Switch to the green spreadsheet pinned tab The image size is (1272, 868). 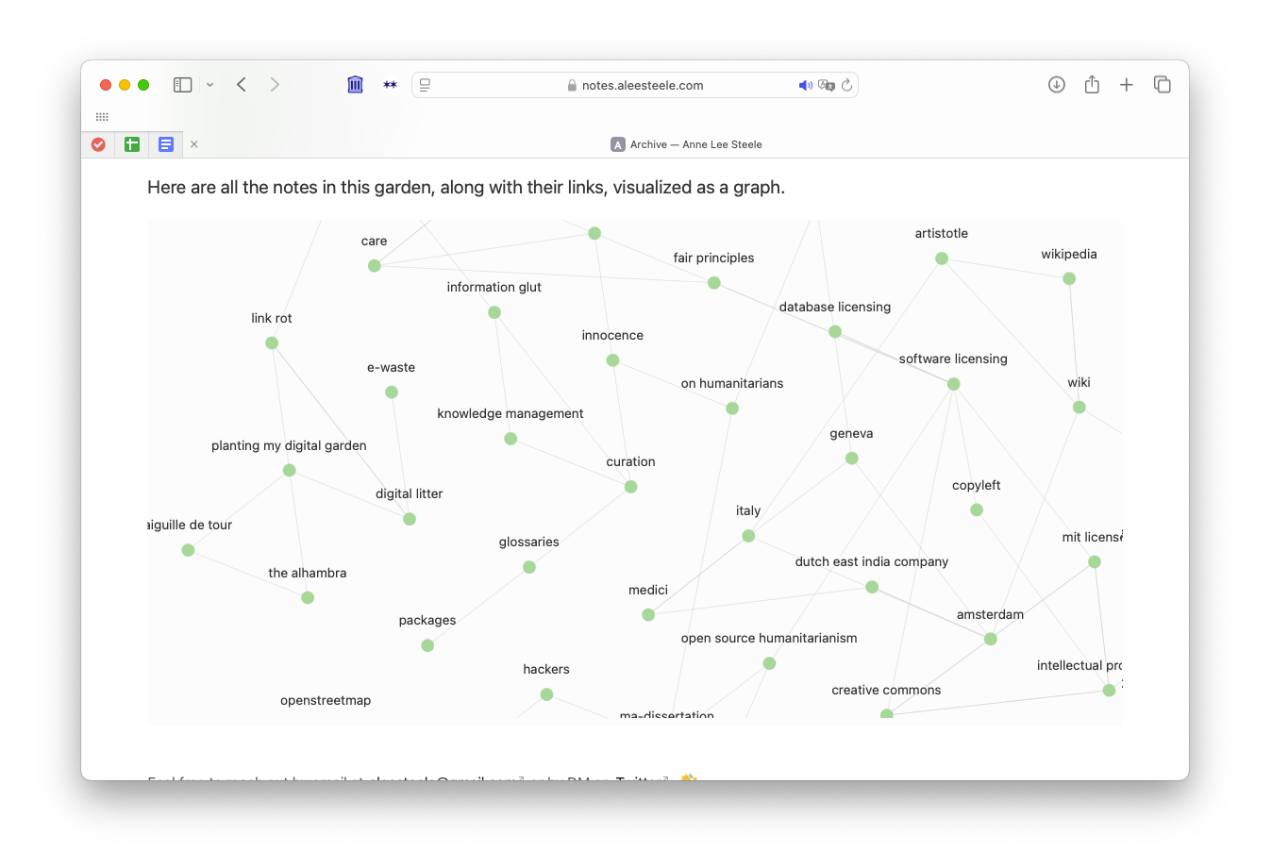tap(132, 144)
